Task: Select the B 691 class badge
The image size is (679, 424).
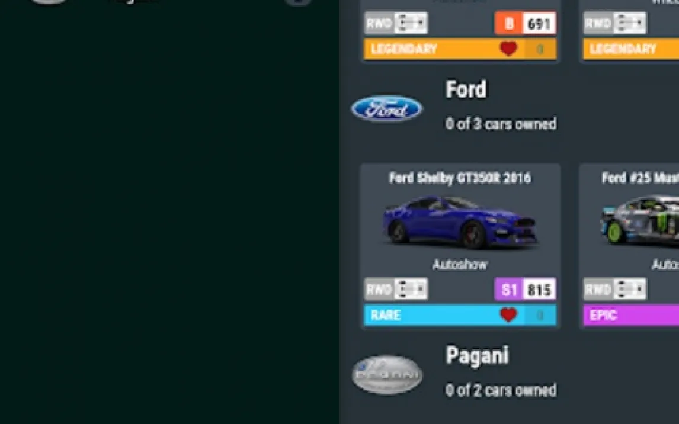Action: (526, 23)
